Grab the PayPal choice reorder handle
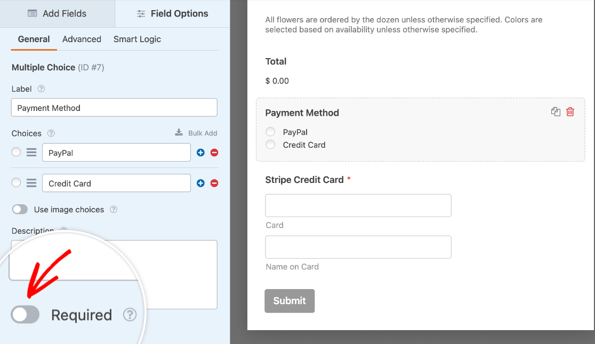The height and width of the screenshot is (344, 595). click(31, 153)
